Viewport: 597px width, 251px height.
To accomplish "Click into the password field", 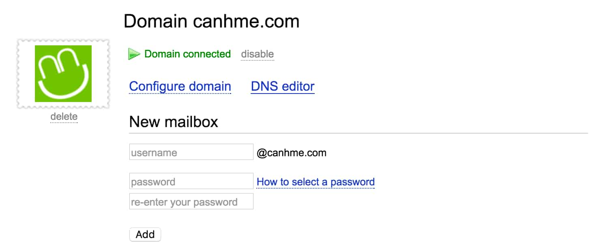I will 191,181.
